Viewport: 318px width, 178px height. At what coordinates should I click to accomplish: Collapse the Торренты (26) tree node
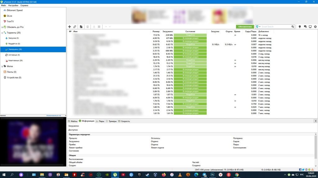pyautogui.click(x=2, y=33)
